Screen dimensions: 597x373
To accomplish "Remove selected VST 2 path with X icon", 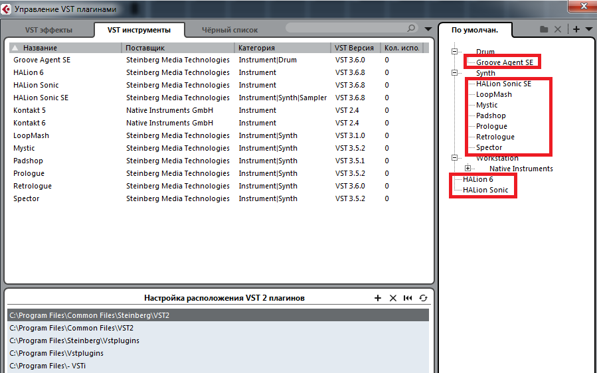I will 393,298.
